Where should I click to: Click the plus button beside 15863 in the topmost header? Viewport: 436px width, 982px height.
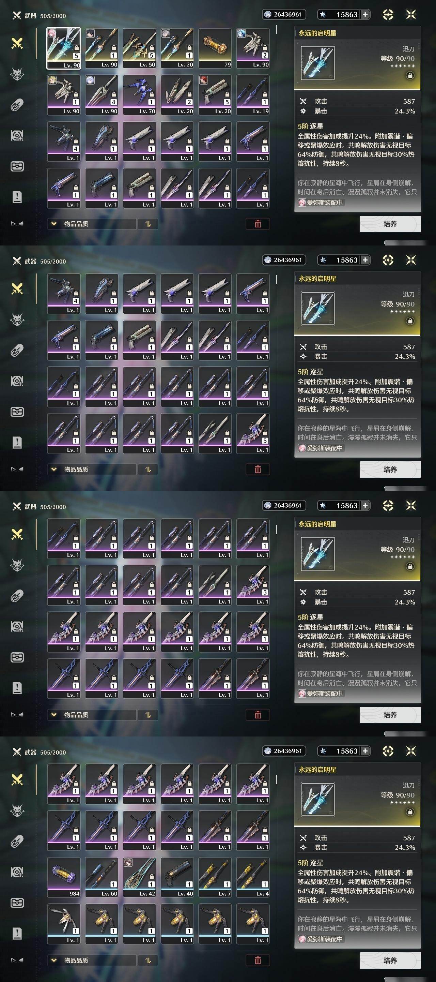(x=365, y=14)
